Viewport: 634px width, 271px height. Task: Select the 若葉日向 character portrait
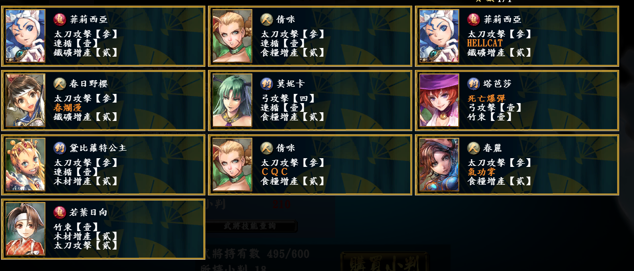coord(25,229)
